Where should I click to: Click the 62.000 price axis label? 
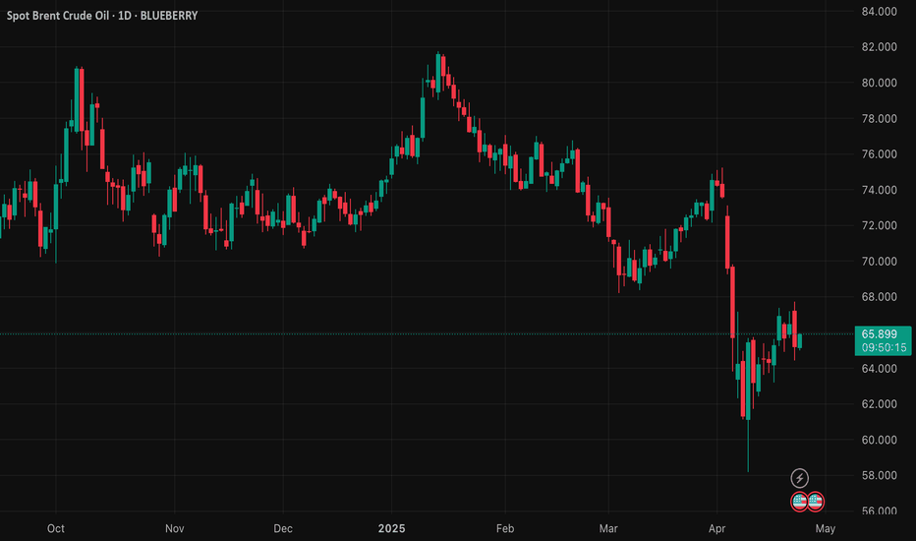click(880, 404)
